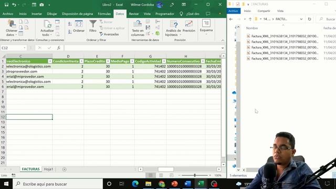Click Insert function fx button
The width and height of the screenshot is (336, 189).
58,48
